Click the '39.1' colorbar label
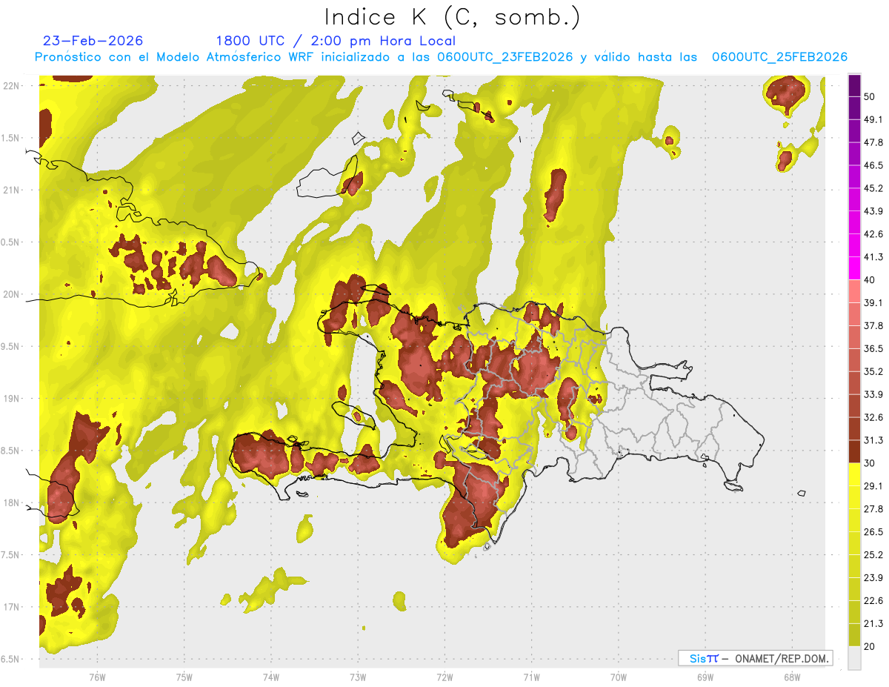889x687 pixels. tap(873, 303)
